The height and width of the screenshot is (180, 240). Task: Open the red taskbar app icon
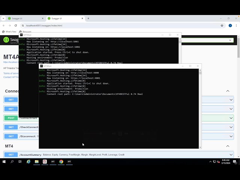click(x=45, y=162)
